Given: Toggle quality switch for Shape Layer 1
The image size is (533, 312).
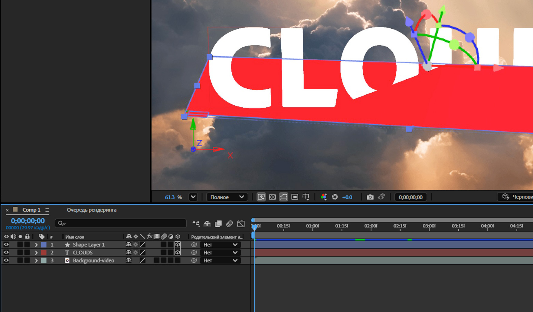Looking at the screenshot, I should (143, 245).
